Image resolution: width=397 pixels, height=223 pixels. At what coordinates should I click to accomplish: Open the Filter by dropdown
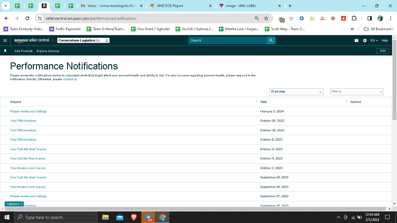357,92
